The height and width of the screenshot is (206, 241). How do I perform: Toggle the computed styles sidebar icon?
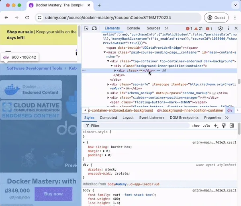coord(232,126)
